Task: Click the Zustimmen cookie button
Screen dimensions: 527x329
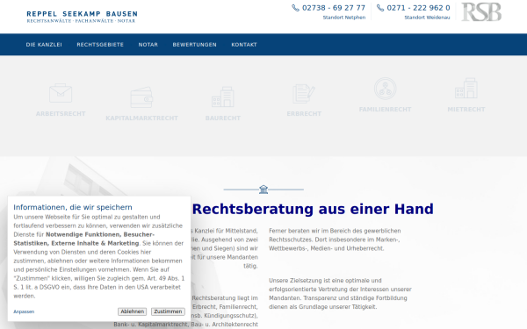Action: (168, 311)
